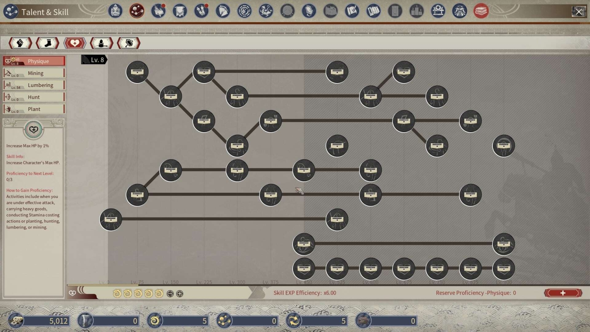Select the Lumbering skill entry
This screenshot has height=332, width=590.
34,85
